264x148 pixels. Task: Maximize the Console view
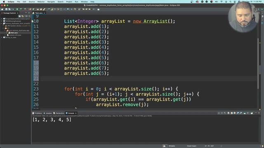pos(259,113)
